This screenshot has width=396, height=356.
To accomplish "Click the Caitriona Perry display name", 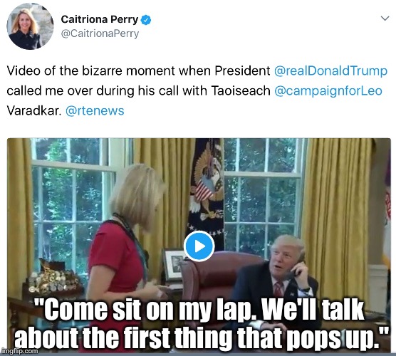I will pos(100,19).
